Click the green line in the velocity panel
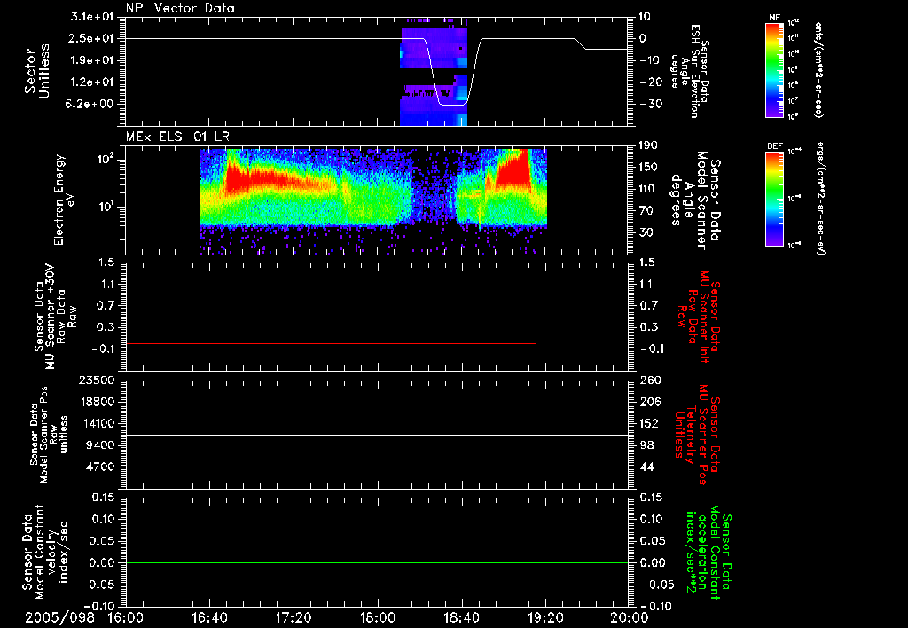This screenshot has width=908, height=628. [x=377, y=562]
